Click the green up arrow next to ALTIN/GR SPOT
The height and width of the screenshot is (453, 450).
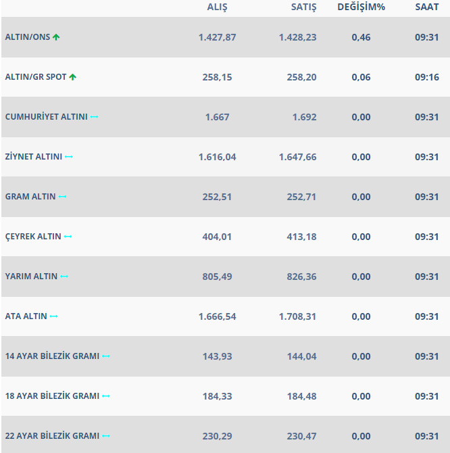[72, 77]
